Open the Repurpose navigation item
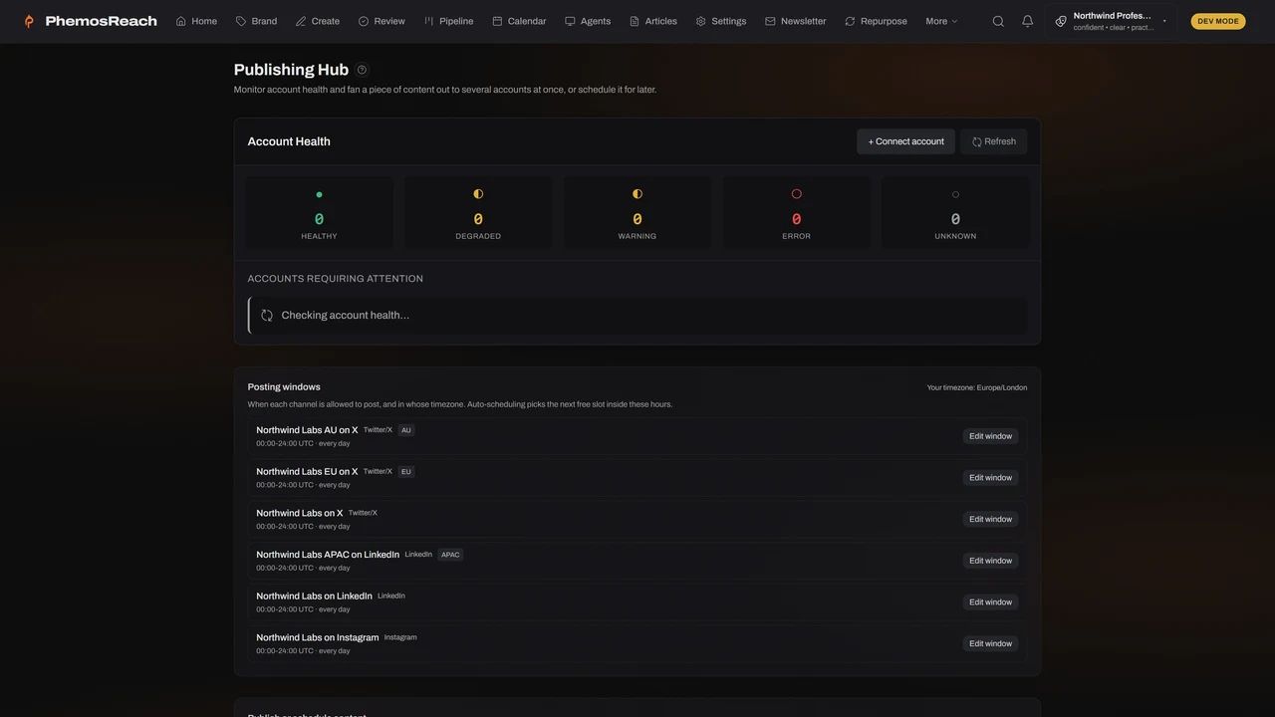 [876, 21]
